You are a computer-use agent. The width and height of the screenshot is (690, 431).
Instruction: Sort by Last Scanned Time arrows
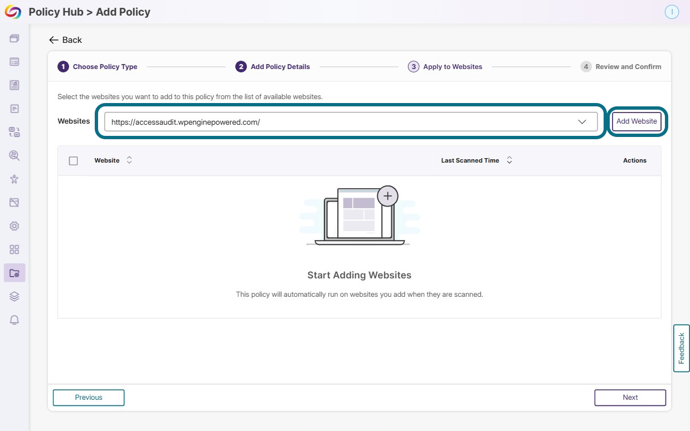tap(509, 160)
